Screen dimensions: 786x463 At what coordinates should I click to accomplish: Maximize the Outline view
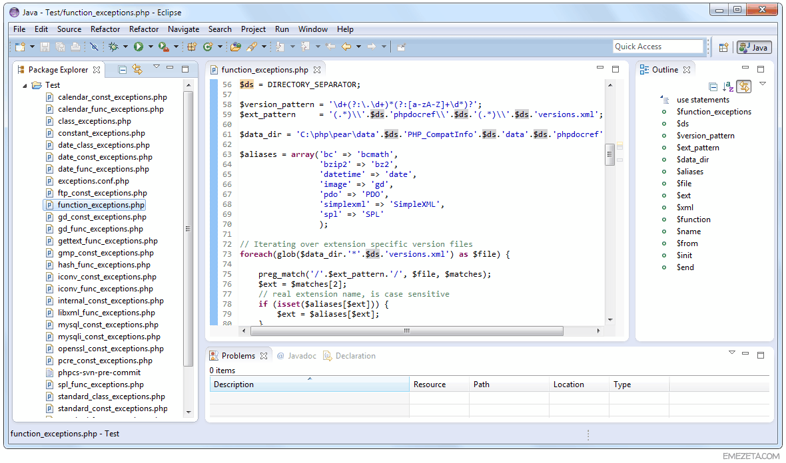point(761,69)
